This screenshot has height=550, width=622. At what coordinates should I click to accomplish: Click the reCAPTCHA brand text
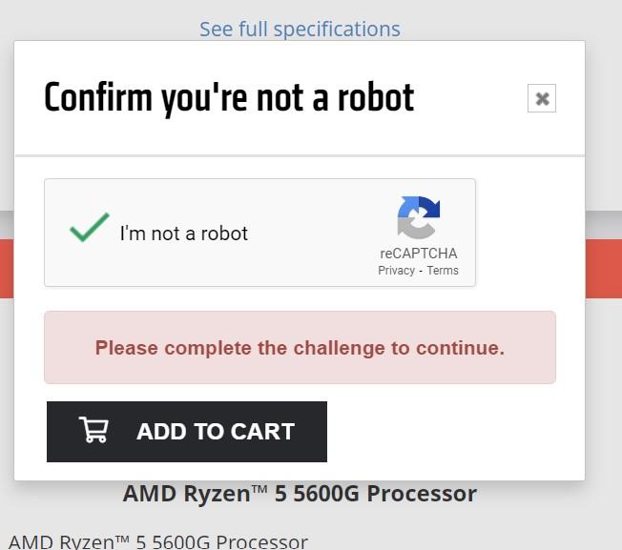419,254
